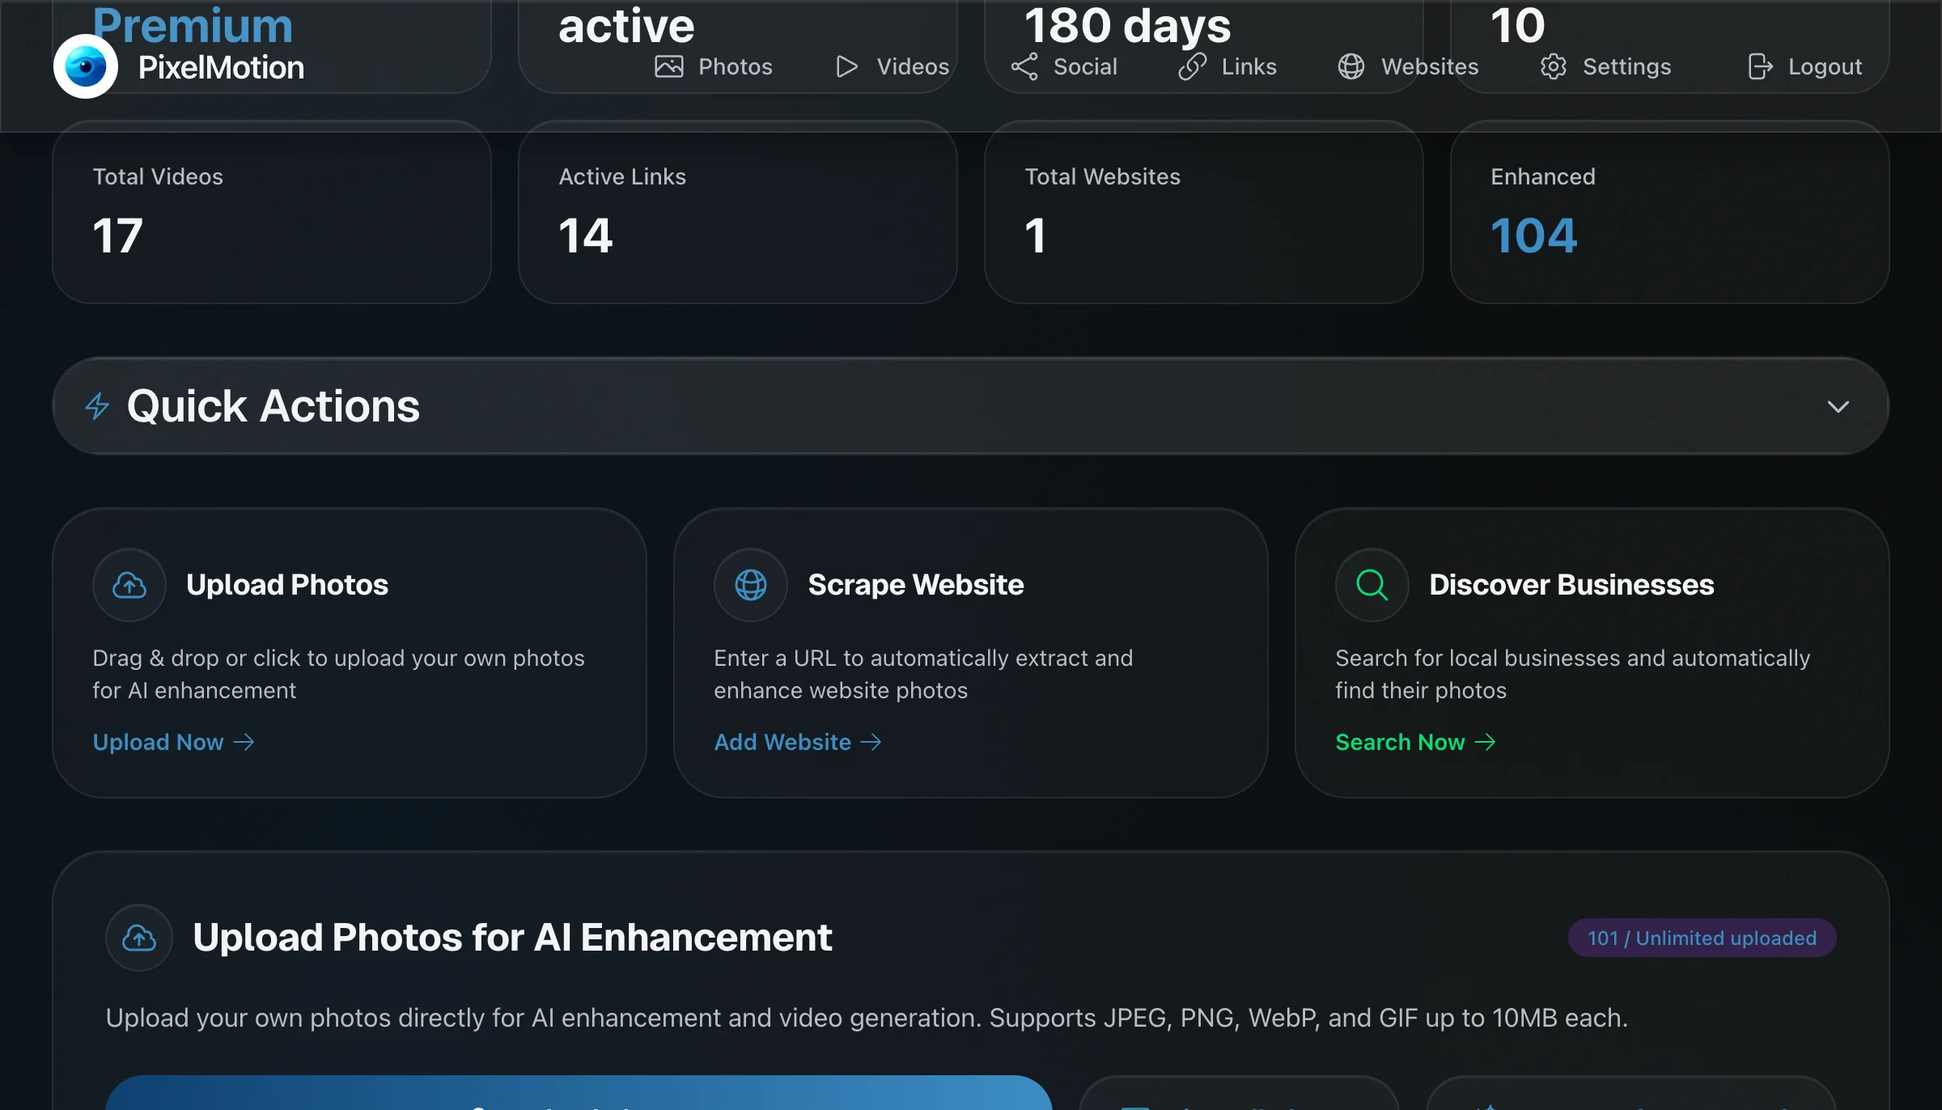Click the cloud icon beside Upload Photos for AI Enhancement
This screenshot has height=1110, width=1942.
pos(139,938)
